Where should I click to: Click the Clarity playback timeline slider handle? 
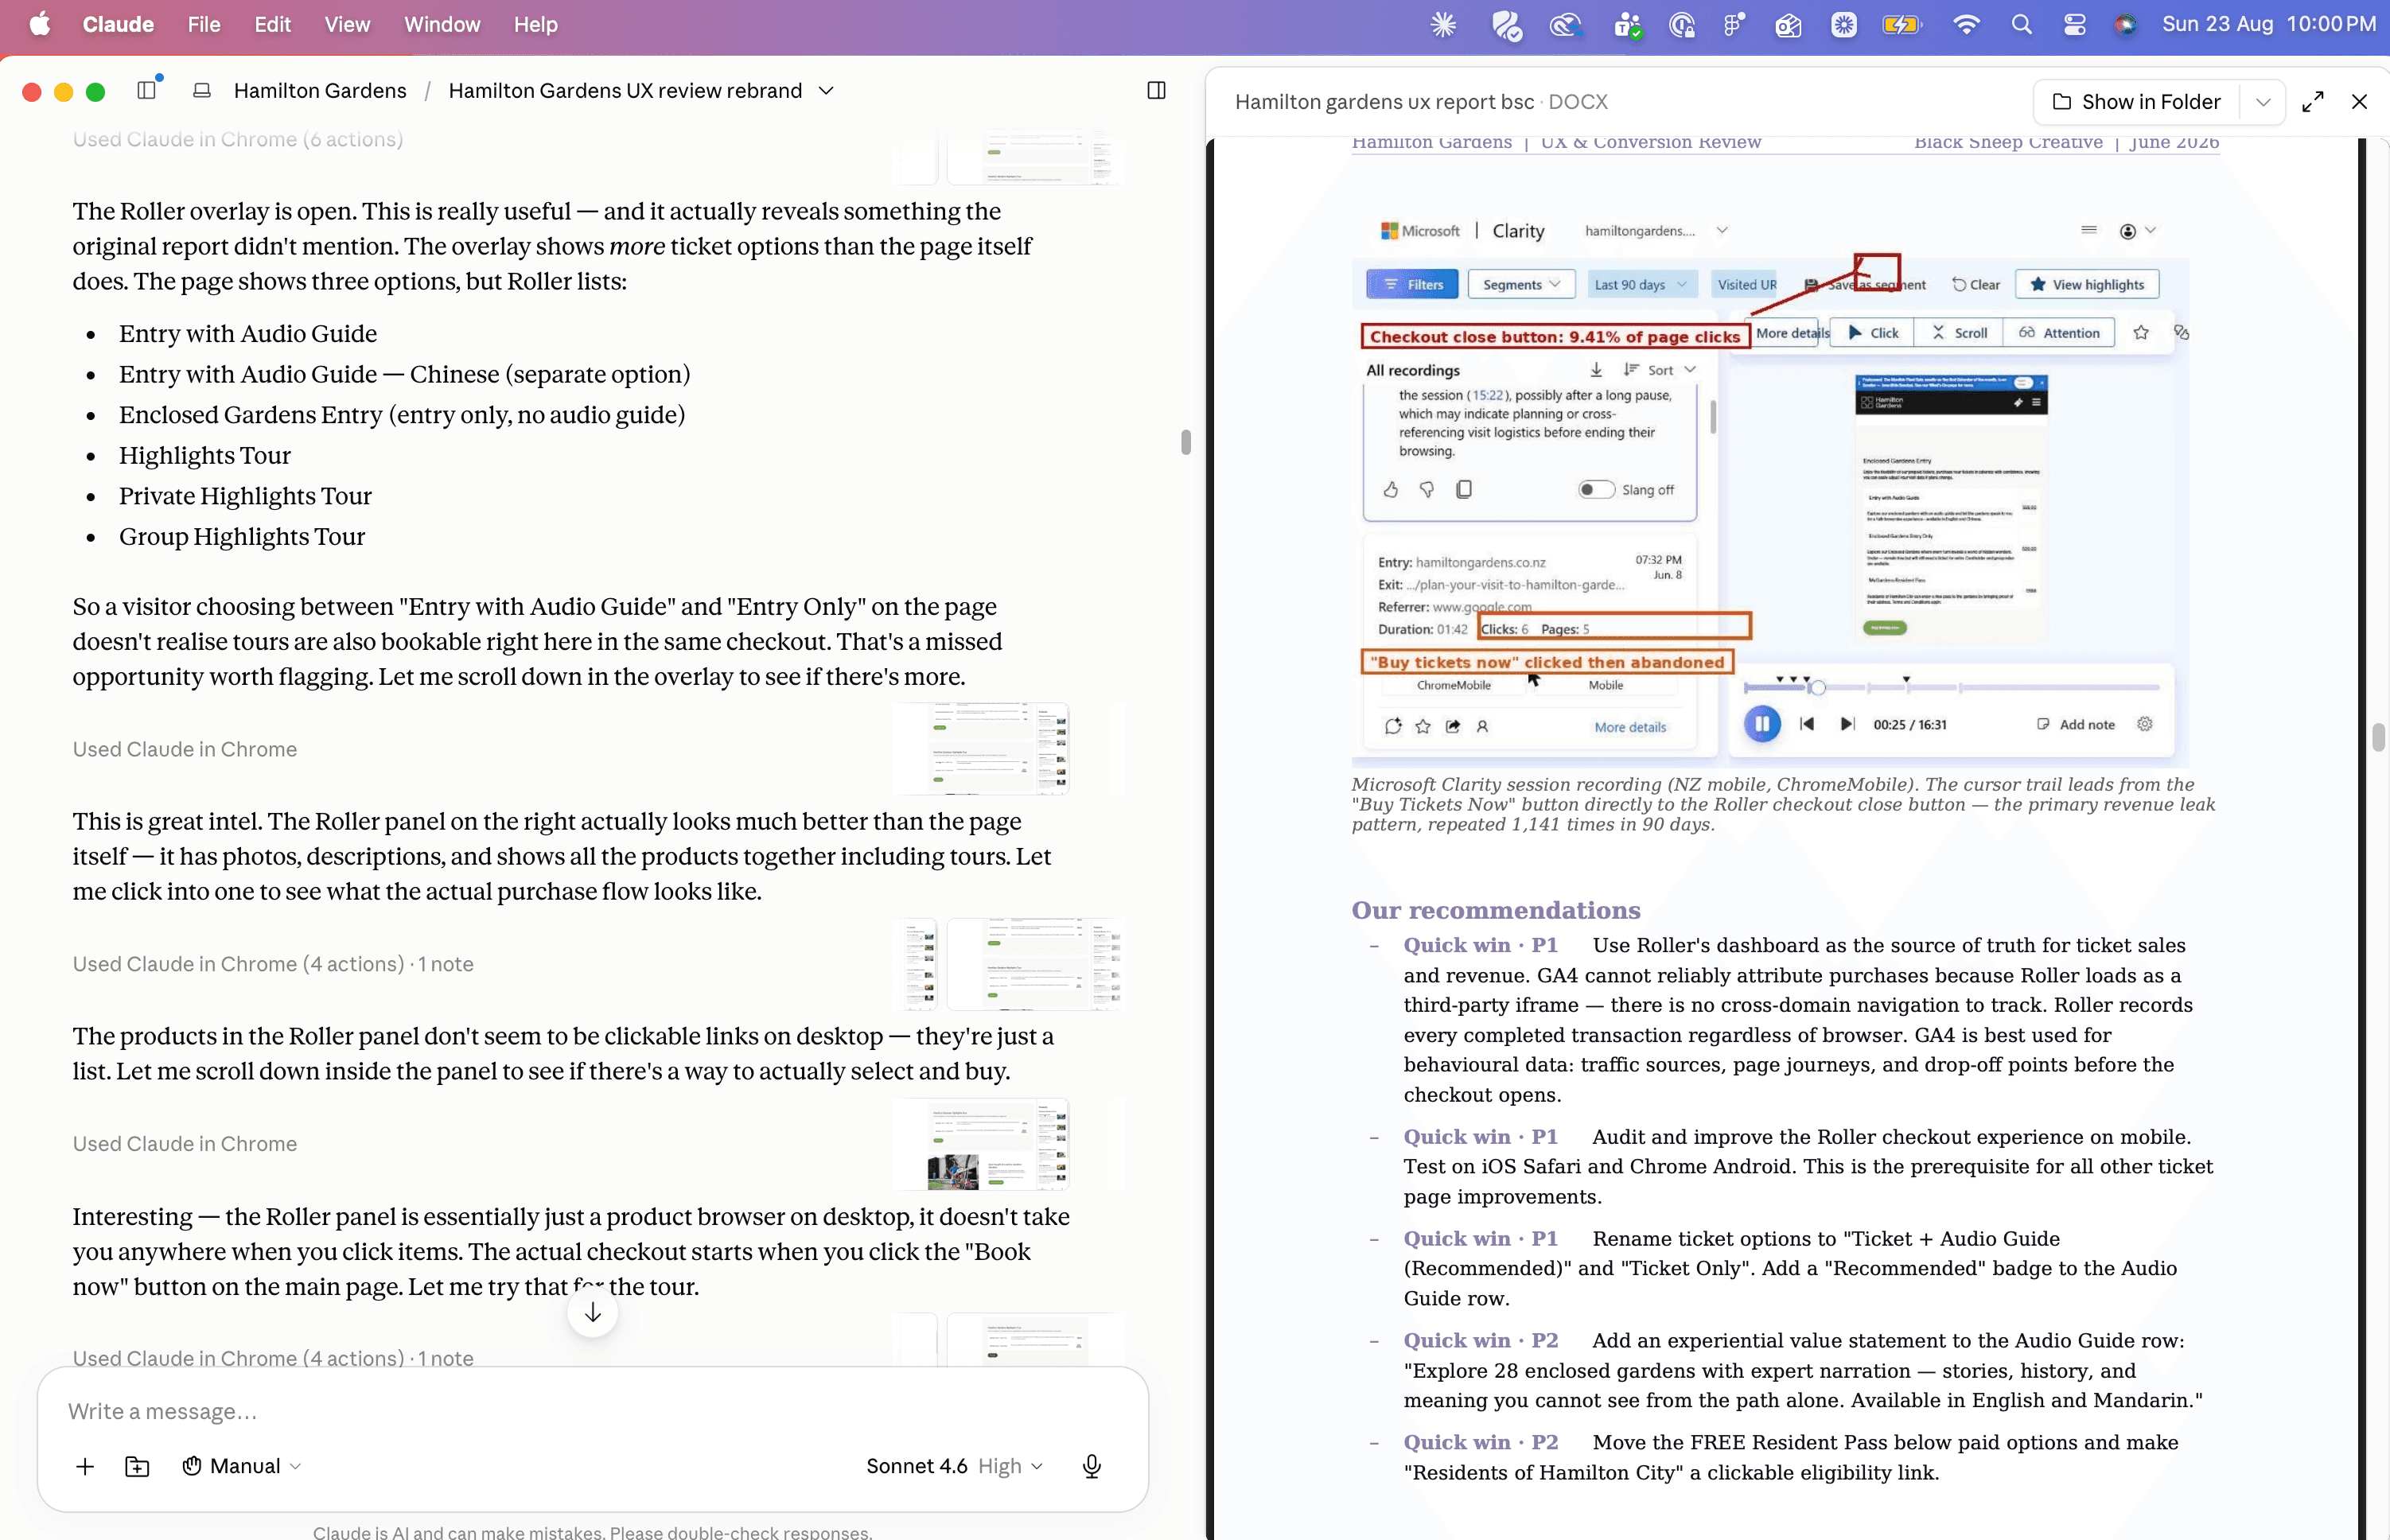1818,688
